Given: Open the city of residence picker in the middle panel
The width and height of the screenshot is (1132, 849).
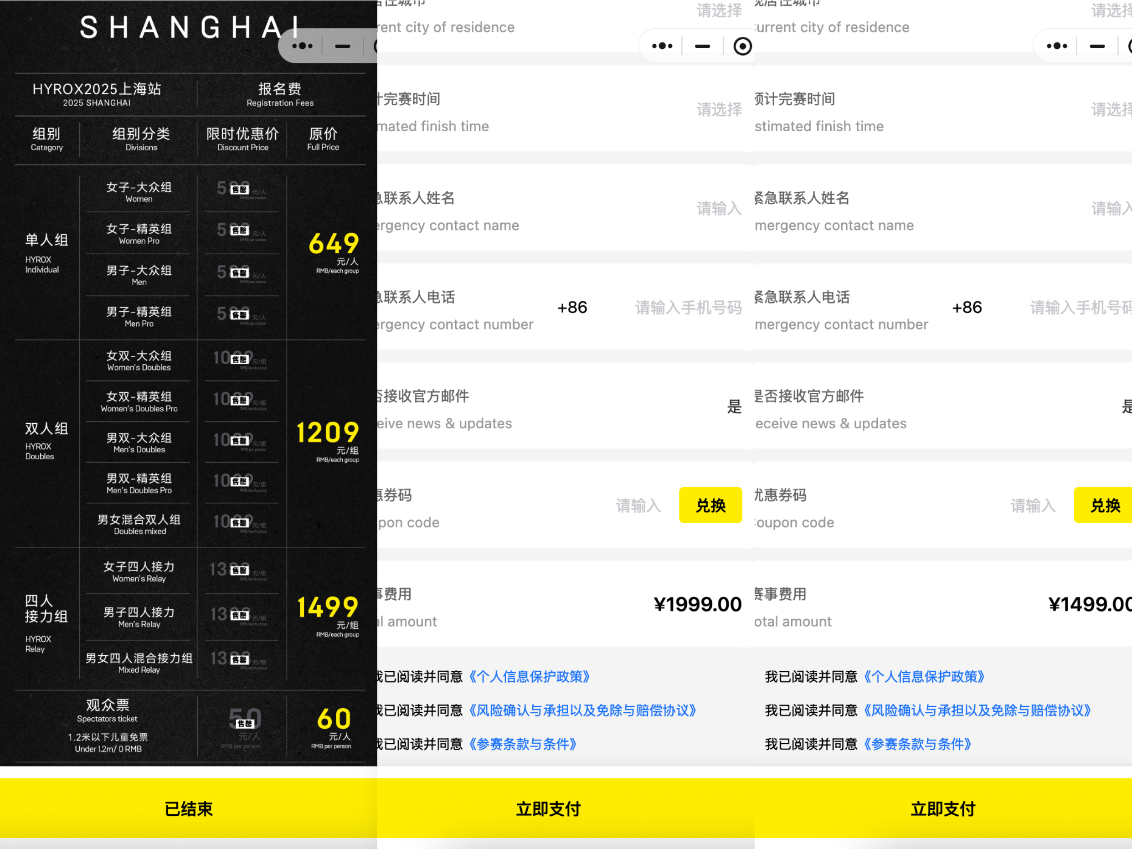Looking at the screenshot, I should (x=719, y=10).
